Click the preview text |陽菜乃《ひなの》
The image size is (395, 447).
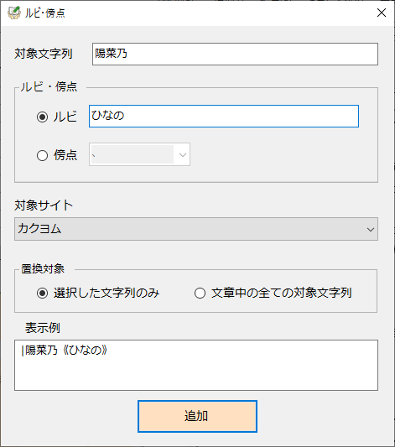[x=65, y=351]
